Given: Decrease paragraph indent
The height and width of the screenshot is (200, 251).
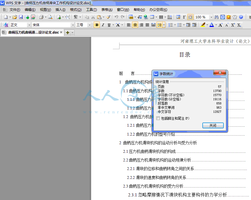Looking at the screenshot, I should (188, 25).
